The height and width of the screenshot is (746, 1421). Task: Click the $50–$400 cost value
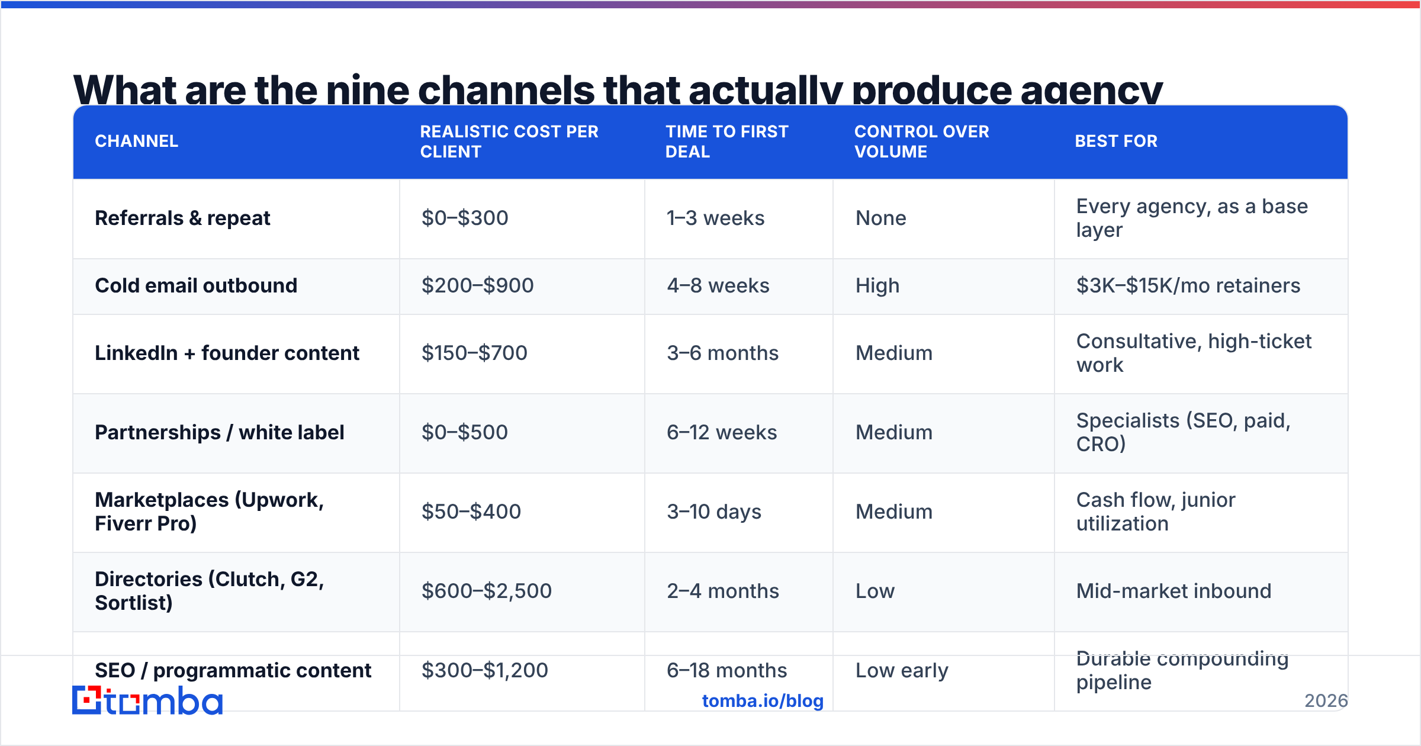coord(471,512)
